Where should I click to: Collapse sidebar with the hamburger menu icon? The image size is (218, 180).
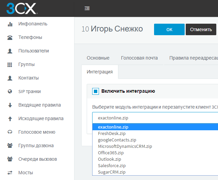pos(87,8)
